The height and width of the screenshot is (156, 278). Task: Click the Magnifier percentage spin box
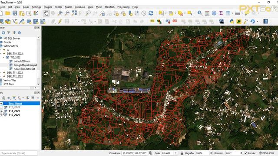[x=204, y=153]
